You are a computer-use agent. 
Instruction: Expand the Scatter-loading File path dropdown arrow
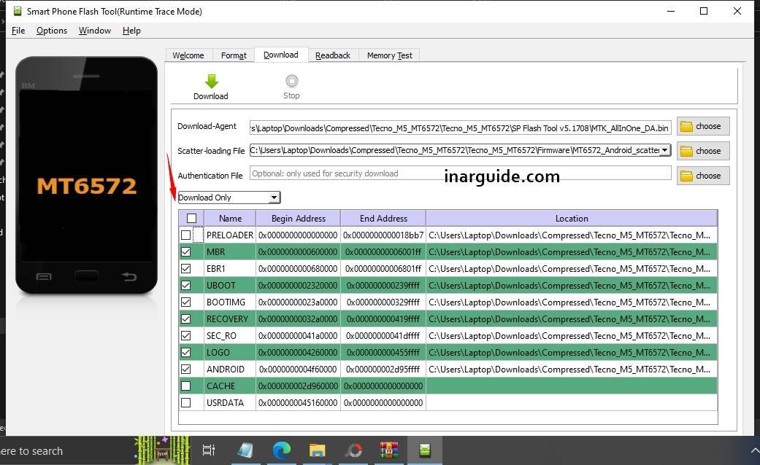[664, 150]
